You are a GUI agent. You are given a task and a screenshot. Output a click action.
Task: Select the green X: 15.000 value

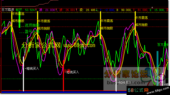point(157,10)
